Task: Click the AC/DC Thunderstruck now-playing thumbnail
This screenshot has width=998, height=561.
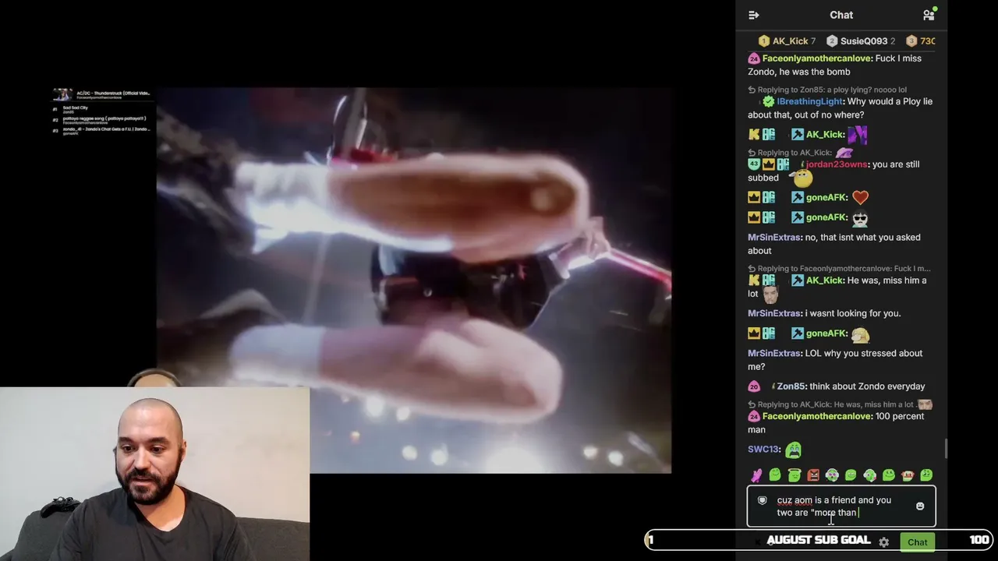Action: [62, 95]
